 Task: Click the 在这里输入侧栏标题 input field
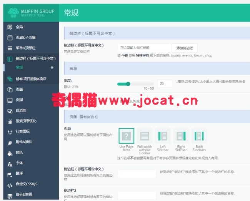(145, 48)
